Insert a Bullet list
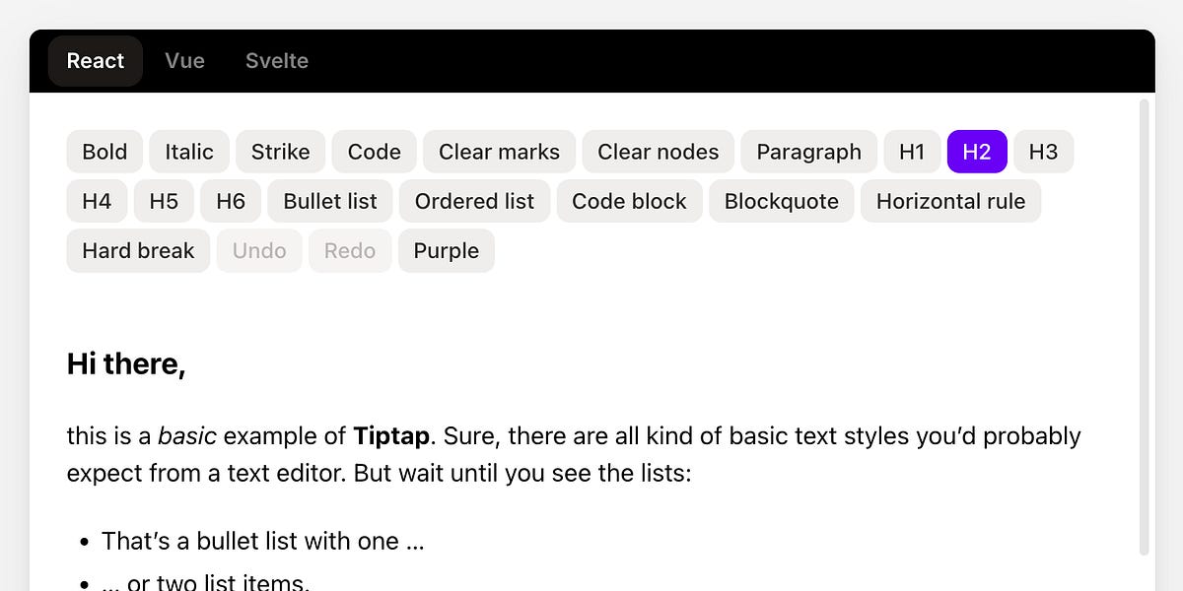The image size is (1183, 591). tap(329, 201)
